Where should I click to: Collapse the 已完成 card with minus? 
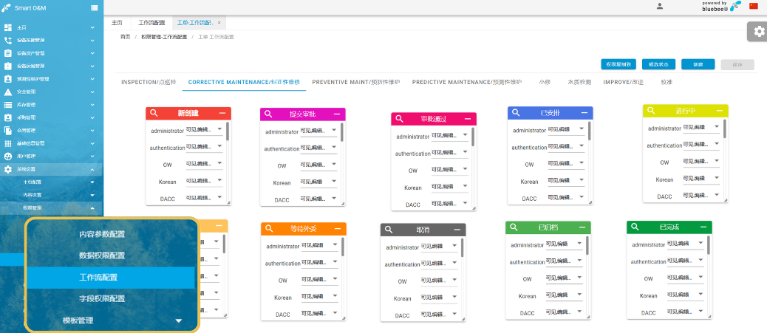click(703, 227)
